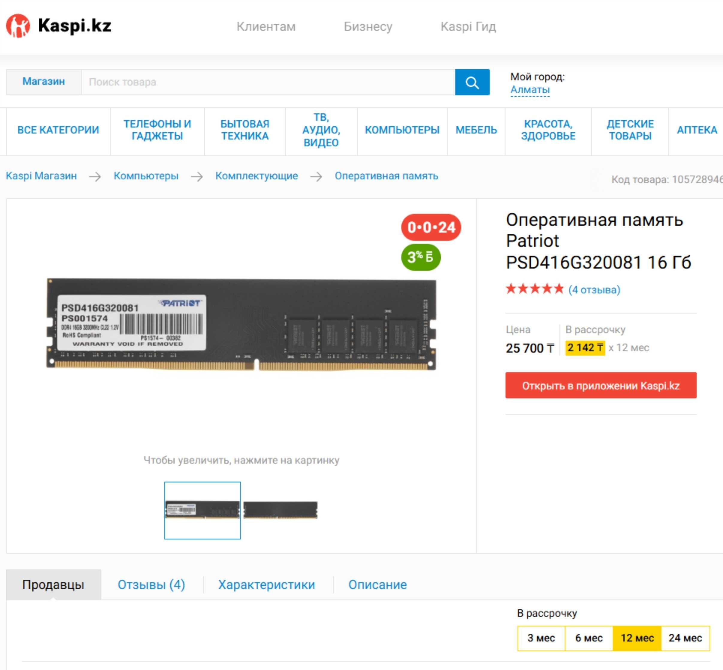
Task: Open КРАСОТА, ЗДОРОВЬЕ category
Action: click(548, 130)
